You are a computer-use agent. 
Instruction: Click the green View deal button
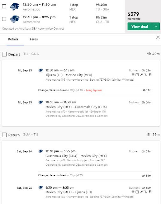click(140, 26)
